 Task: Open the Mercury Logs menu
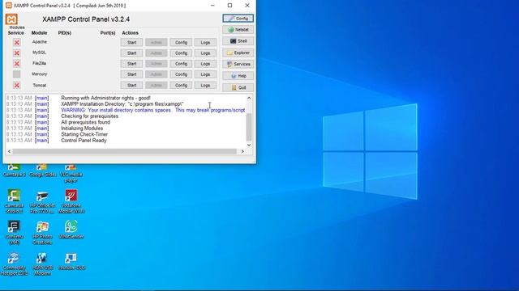pyautogui.click(x=205, y=74)
